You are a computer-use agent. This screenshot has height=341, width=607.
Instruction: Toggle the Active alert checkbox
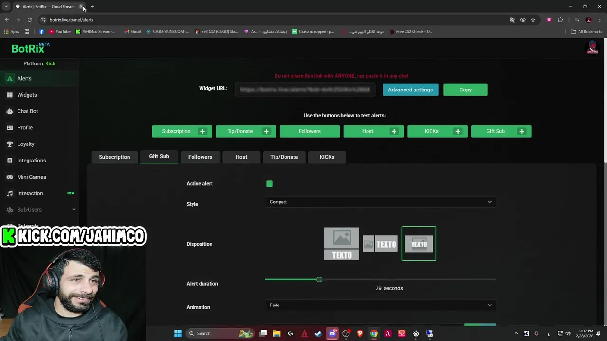(269, 184)
